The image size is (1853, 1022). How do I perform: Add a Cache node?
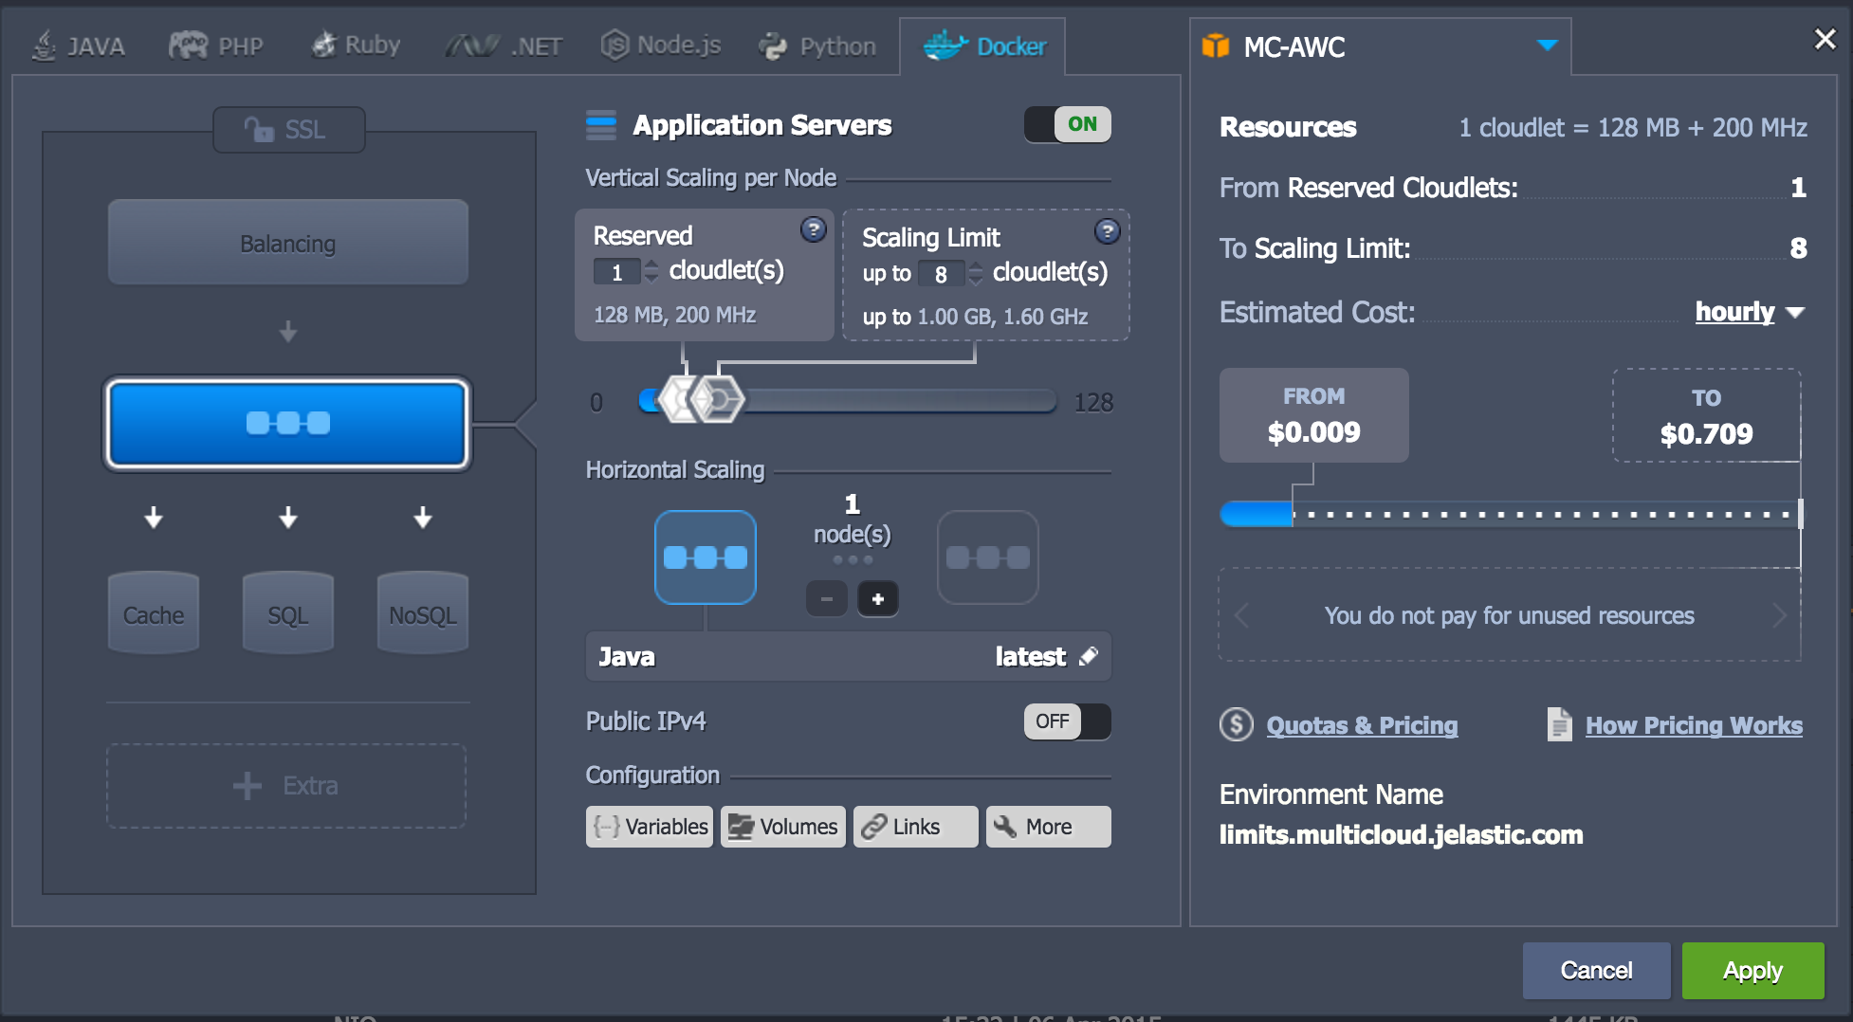point(154,614)
